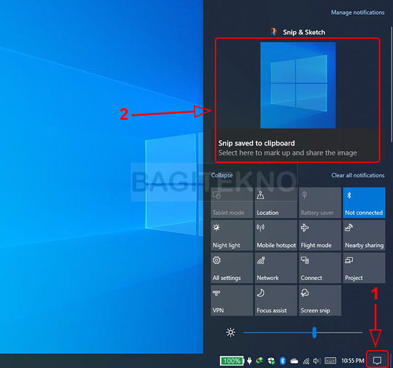Click the brightness slider handle

pyautogui.click(x=314, y=332)
